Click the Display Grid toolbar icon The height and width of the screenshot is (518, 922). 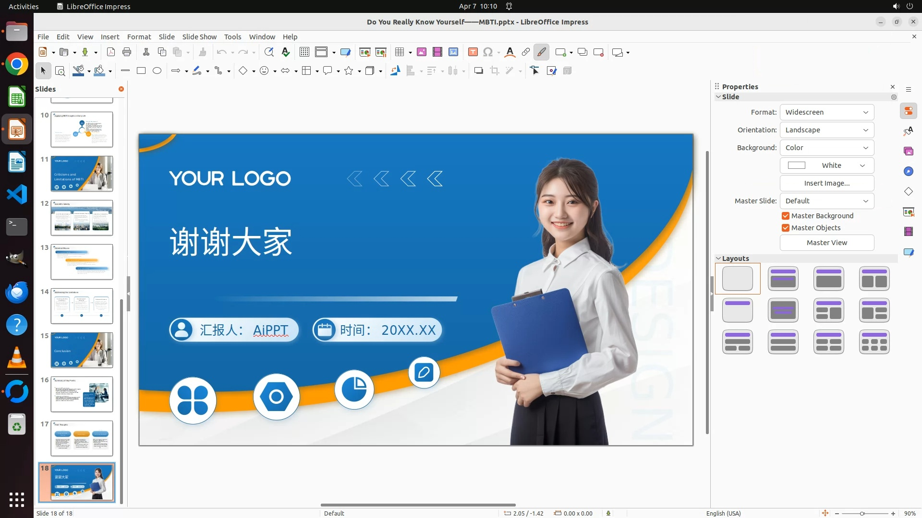[304, 52]
